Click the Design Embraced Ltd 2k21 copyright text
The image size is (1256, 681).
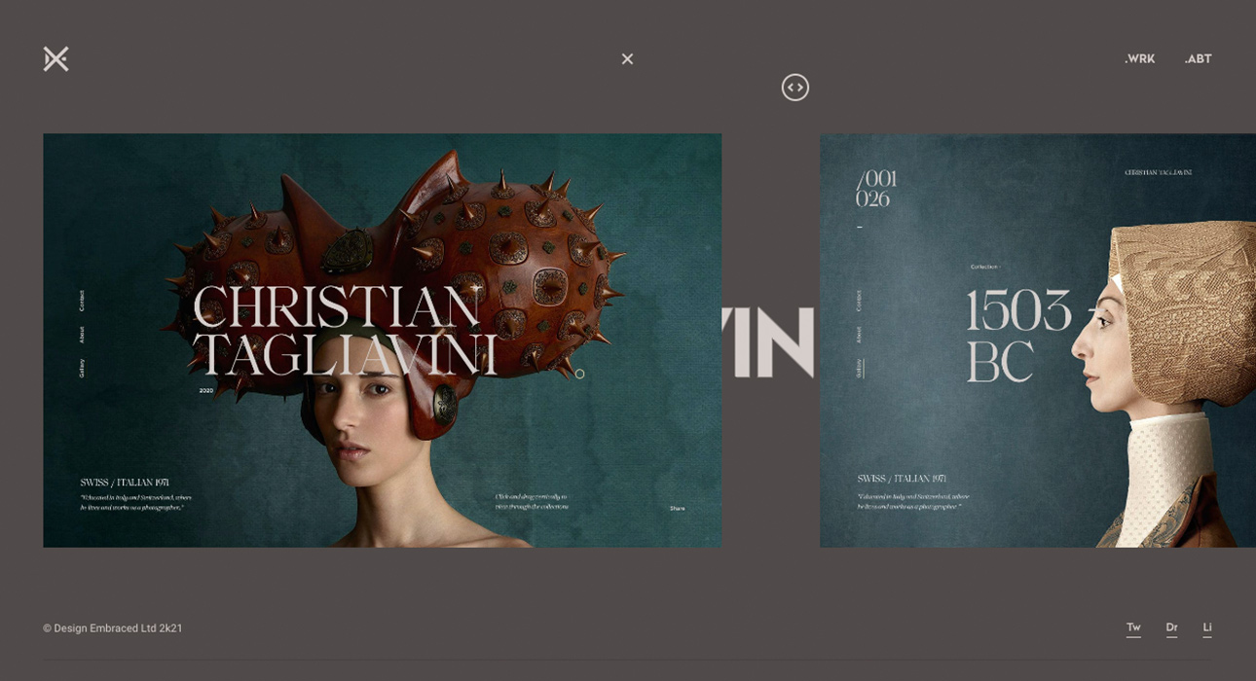pos(113,628)
